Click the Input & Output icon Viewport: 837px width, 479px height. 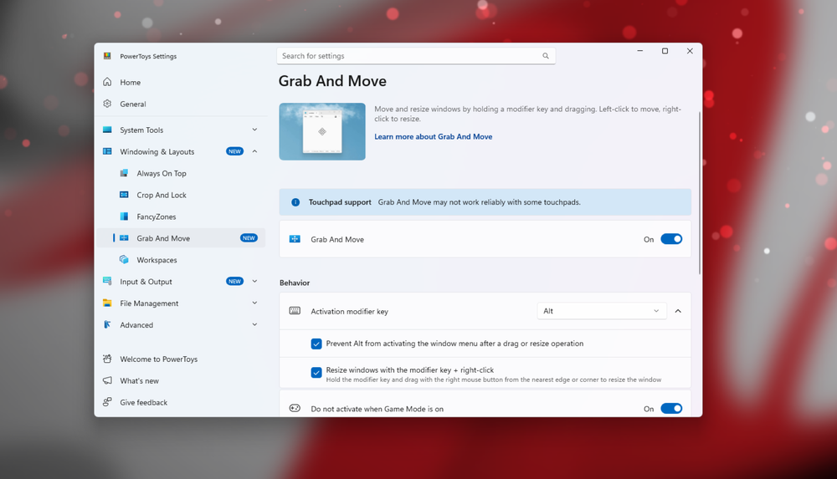coord(107,281)
